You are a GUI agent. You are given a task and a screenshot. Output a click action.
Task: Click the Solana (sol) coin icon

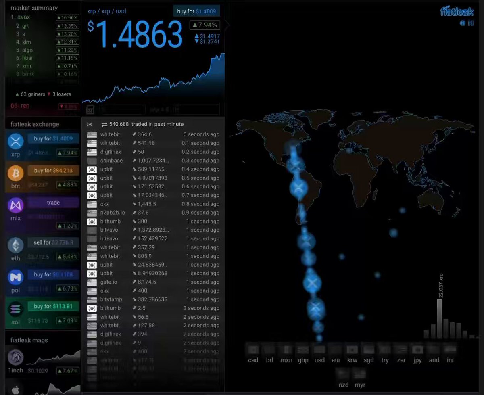point(16,309)
